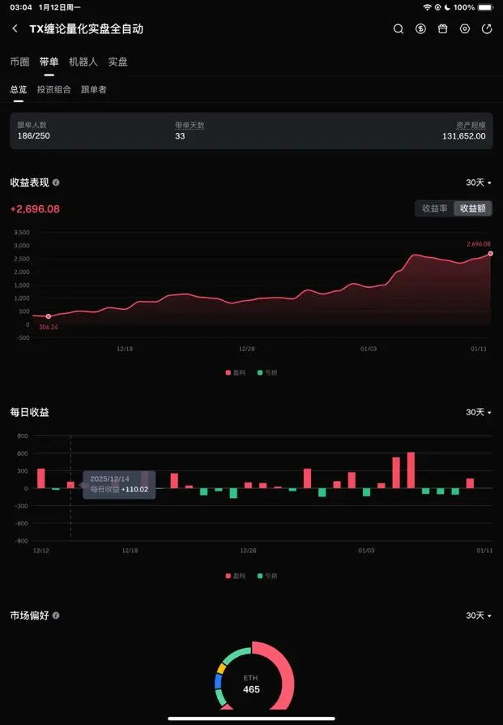Viewport: 503px width, 725px height.
Task: Show info for 市场偏好
Action: tap(56, 616)
